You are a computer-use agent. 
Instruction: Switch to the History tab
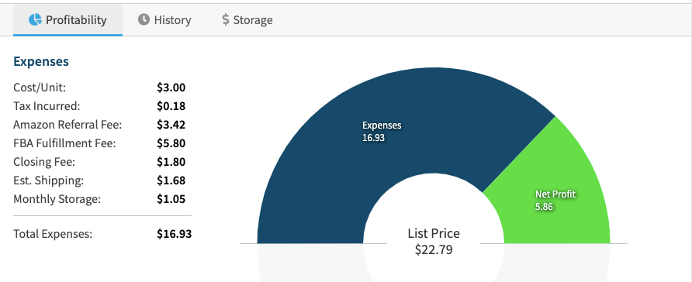(x=164, y=20)
